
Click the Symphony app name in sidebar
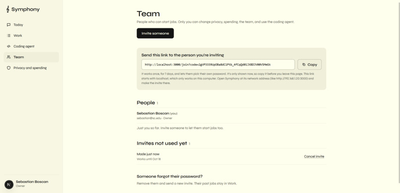pyautogui.click(x=25, y=9)
